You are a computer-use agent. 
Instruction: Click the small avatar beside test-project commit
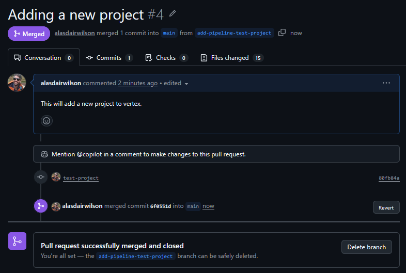[x=56, y=177]
